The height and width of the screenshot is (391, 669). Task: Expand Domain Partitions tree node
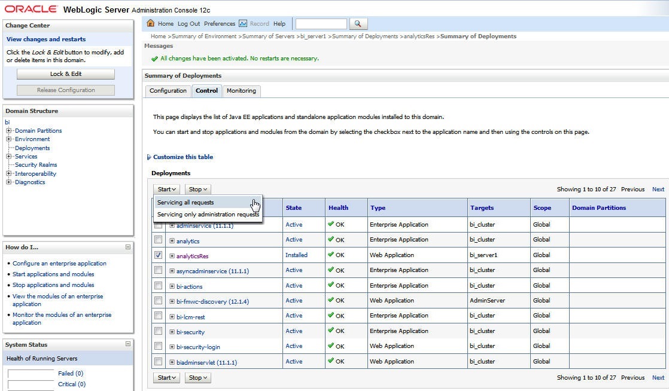click(8, 130)
